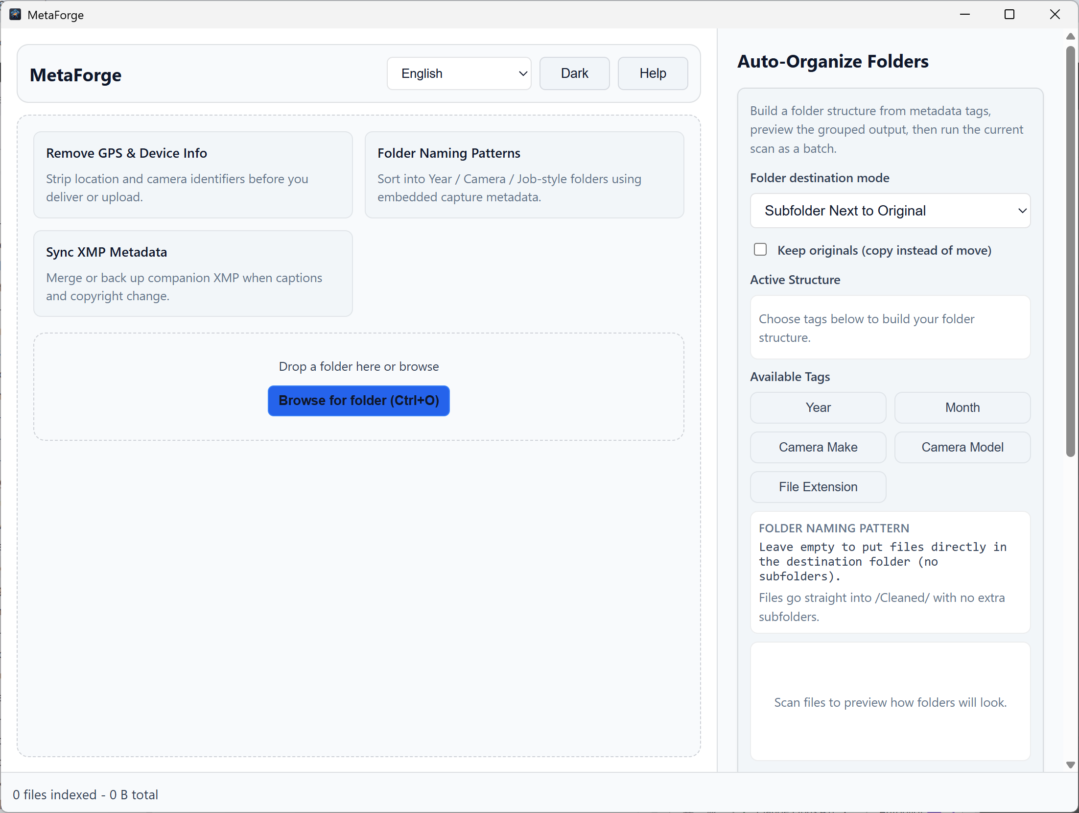Select the Folder Naming Patterns card
The image size is (1079, 813).
coord(524,175)
